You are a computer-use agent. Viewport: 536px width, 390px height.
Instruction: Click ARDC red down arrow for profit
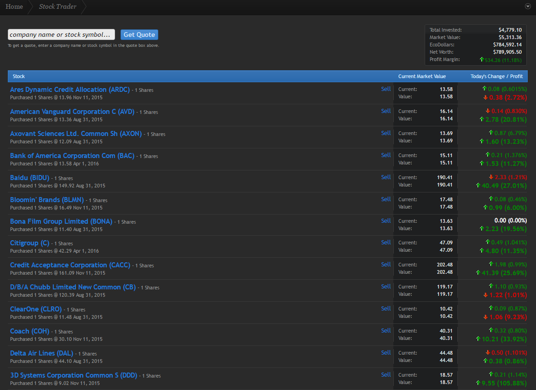pyautogui.click(x=485, y=97)
